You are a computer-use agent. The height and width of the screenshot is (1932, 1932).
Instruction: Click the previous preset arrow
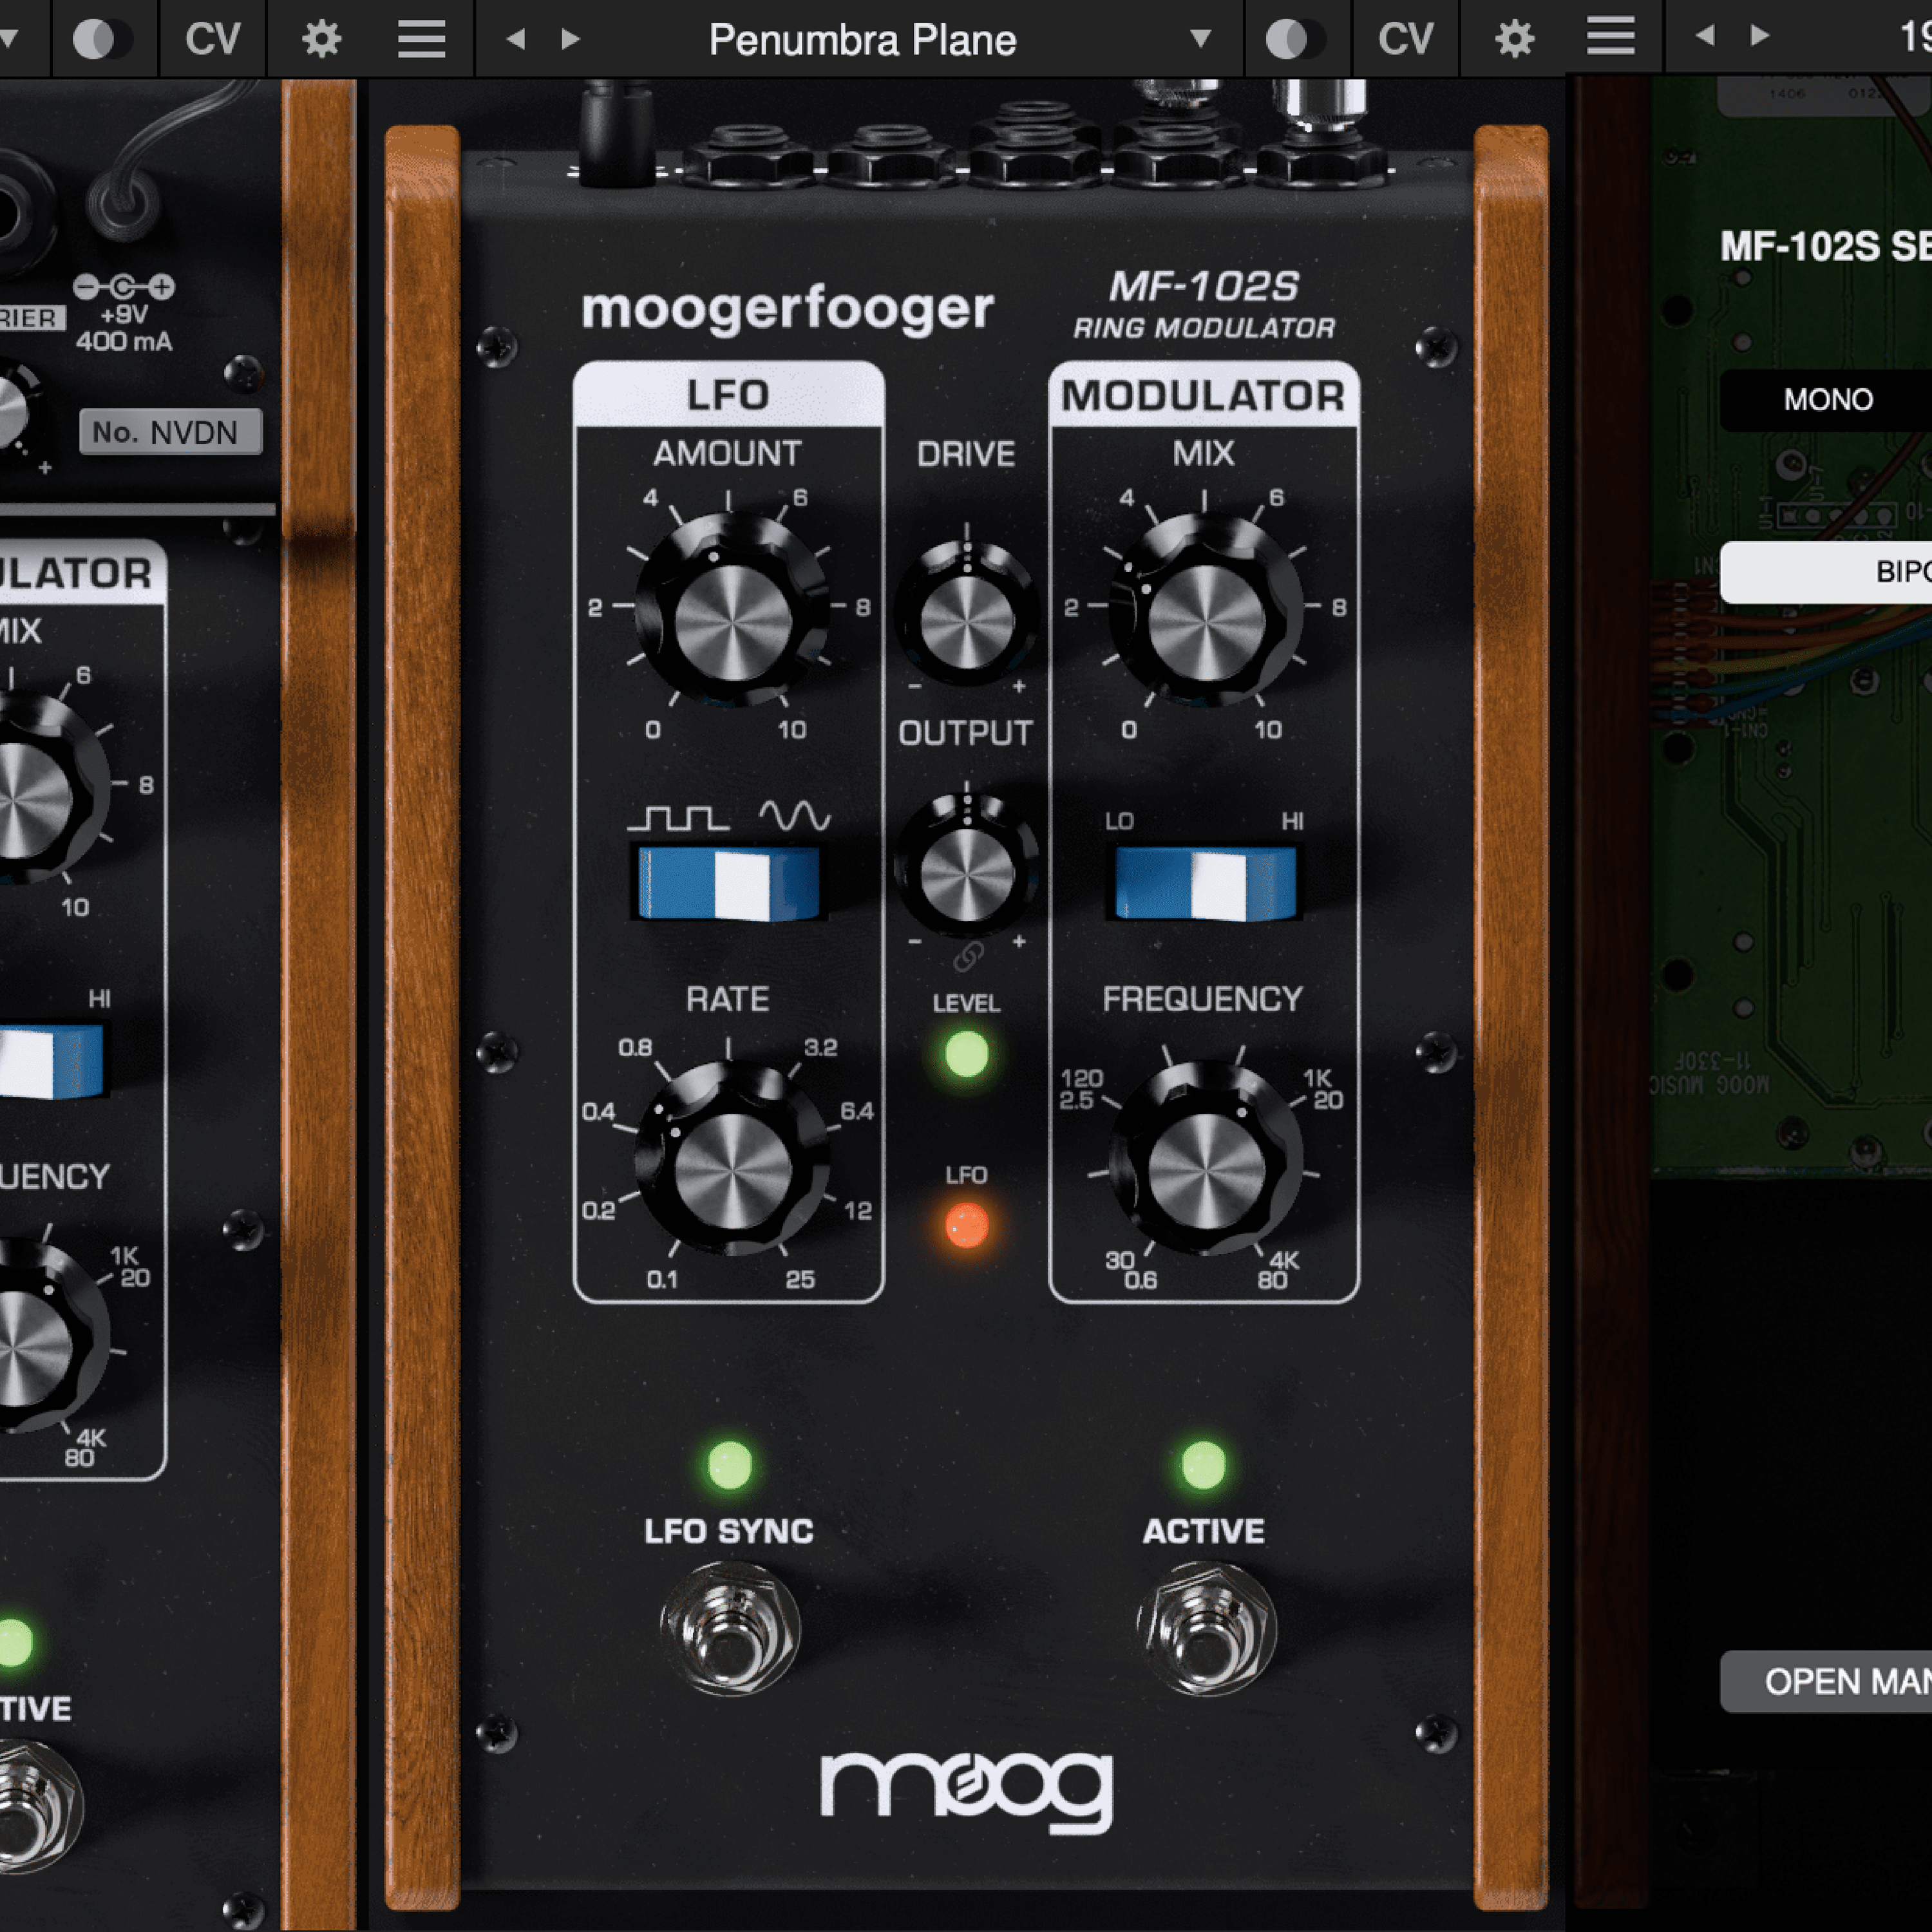point(515,38)
